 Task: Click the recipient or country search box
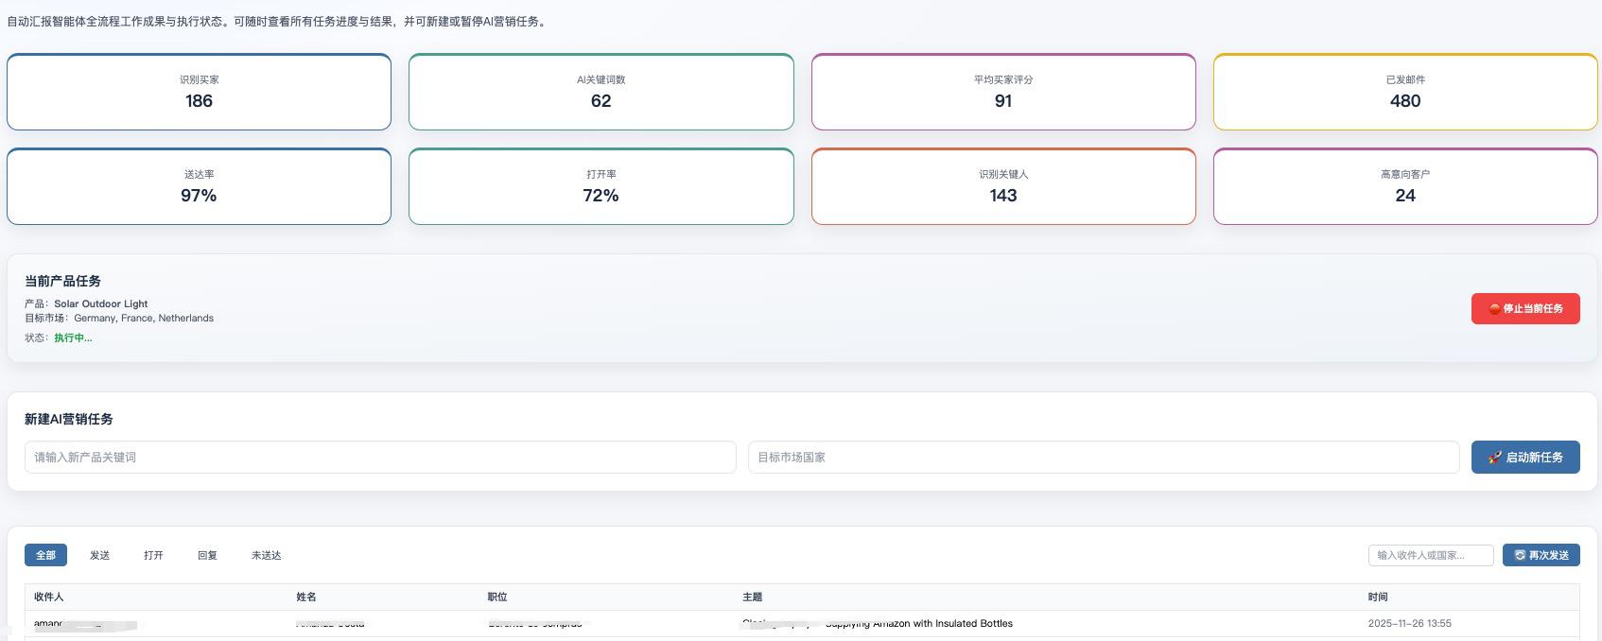point(1430,556)
